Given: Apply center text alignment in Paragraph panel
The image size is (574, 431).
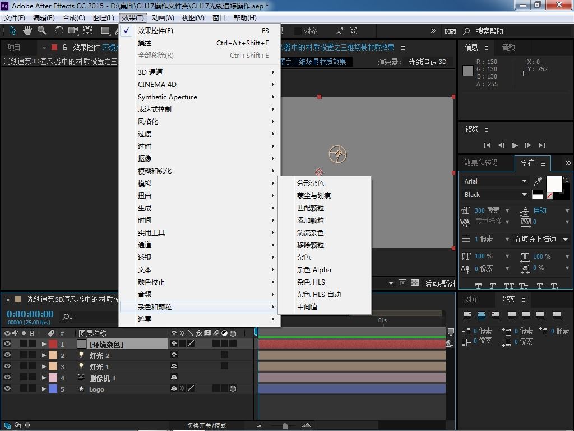Looking at the screenshot, I should point(482,315).
